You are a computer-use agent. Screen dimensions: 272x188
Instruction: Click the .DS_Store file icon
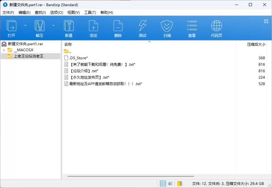[66, 58]
